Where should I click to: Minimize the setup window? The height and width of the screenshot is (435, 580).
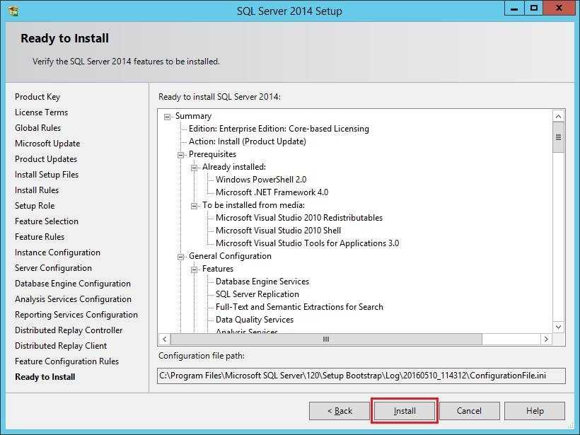(x=514, y=8)
